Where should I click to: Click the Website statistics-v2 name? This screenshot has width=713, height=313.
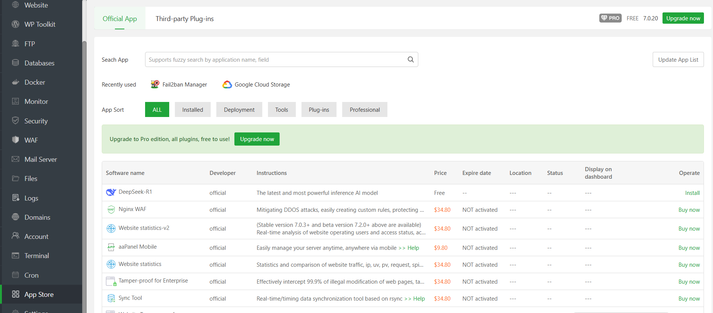144,228
